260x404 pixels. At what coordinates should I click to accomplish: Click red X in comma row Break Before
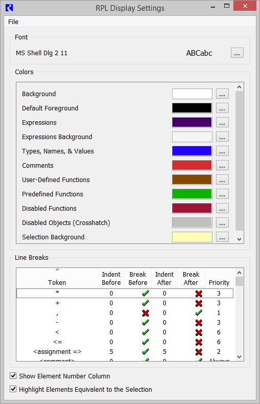pos(145,313)
